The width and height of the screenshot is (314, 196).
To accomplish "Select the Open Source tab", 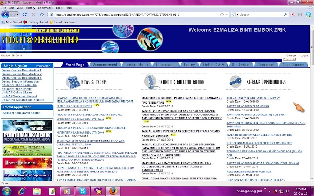I will click(293, 65).
